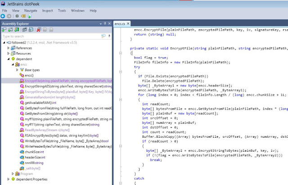Click the Open assembly icon in Assembly Explorer
The width and height of the screenshot is (288, 185).
[4, 29]
